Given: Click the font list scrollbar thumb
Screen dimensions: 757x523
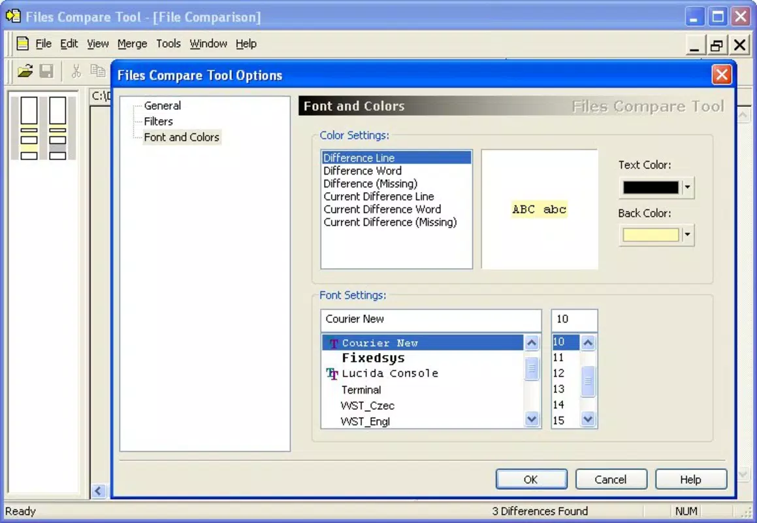Looking at the screenshot, I should tap(532, 369).
